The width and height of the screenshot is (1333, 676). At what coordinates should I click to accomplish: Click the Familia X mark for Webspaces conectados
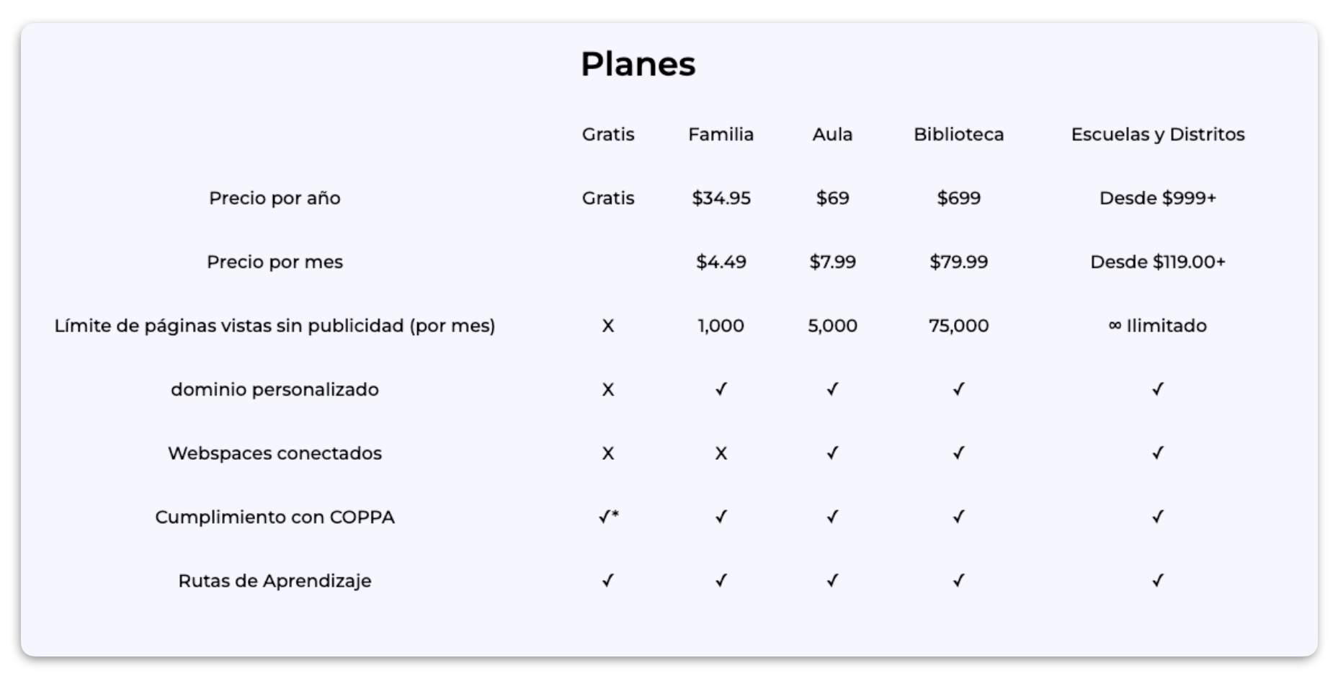[x=721, y=453]
